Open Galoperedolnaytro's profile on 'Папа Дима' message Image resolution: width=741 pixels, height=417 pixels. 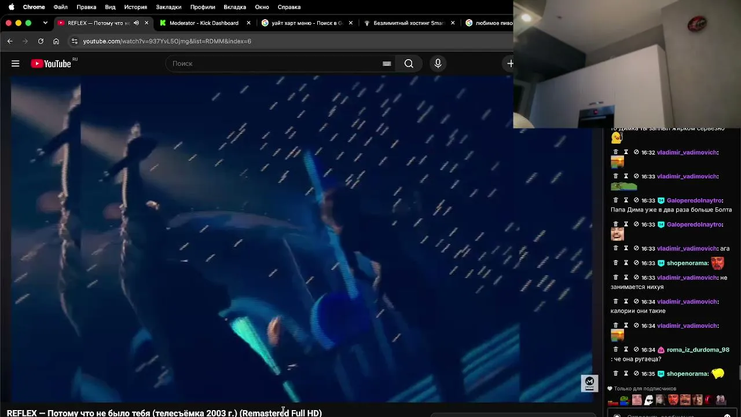tap(694, 200)
